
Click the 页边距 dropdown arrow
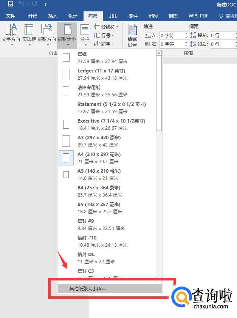29,45
